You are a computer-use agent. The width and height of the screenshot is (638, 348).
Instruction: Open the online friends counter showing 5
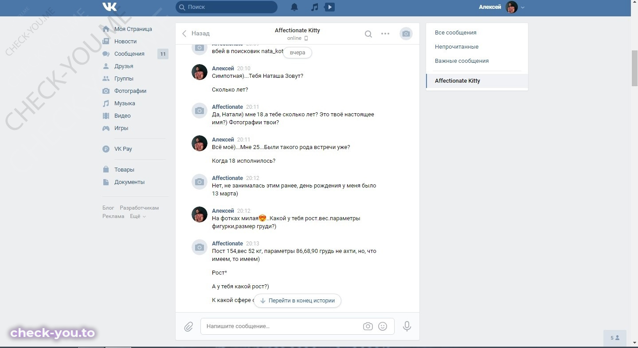click(x=615, y=338)
